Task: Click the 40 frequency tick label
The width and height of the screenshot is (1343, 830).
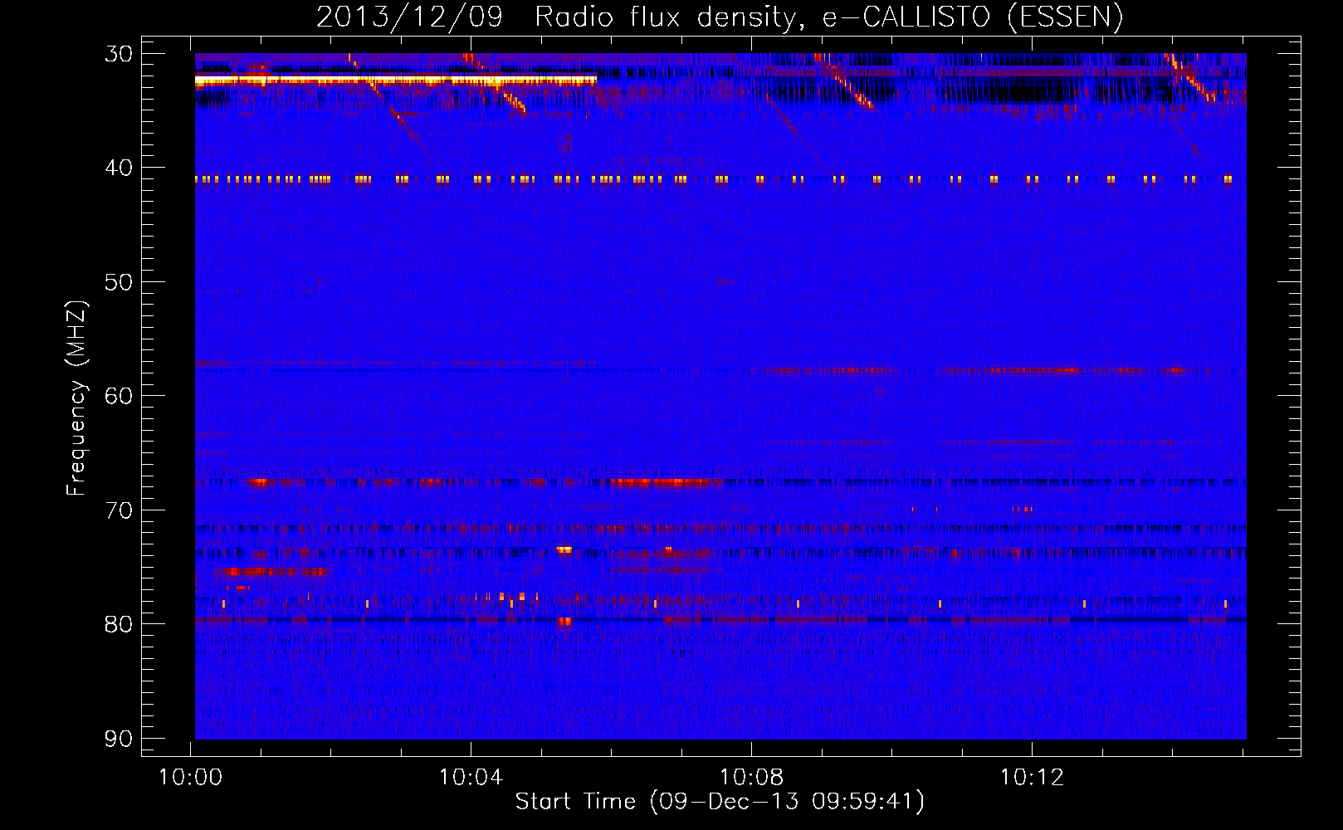Action: pos(119,168)
